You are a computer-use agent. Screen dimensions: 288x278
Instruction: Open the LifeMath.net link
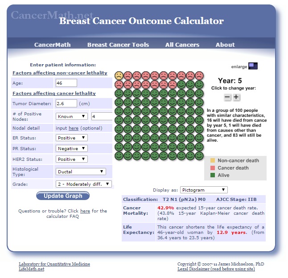coord(31,269)
